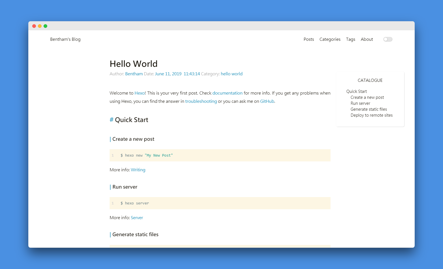This screenshot has height=269, width=443.
Task: Click the author link Bentham
Action: [134, 74]
